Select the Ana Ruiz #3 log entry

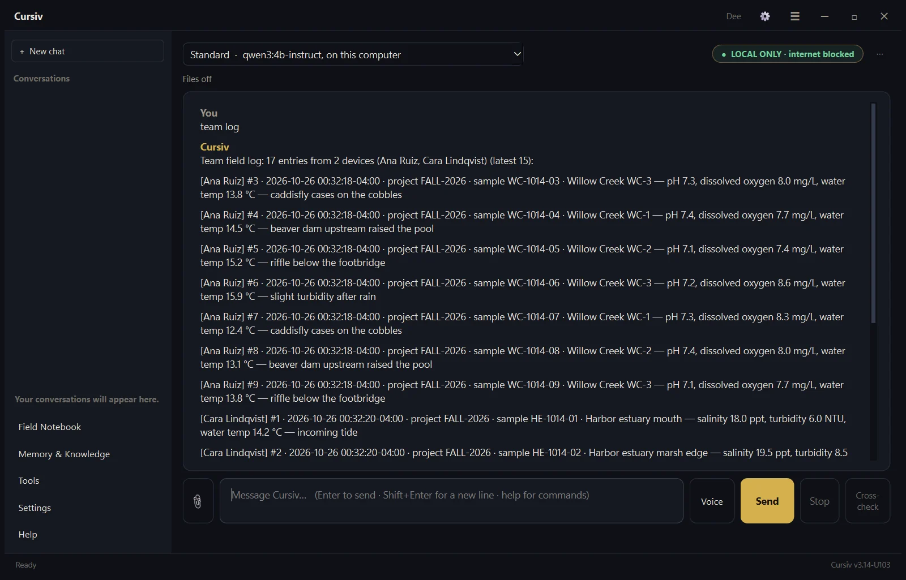pos(523,188)
